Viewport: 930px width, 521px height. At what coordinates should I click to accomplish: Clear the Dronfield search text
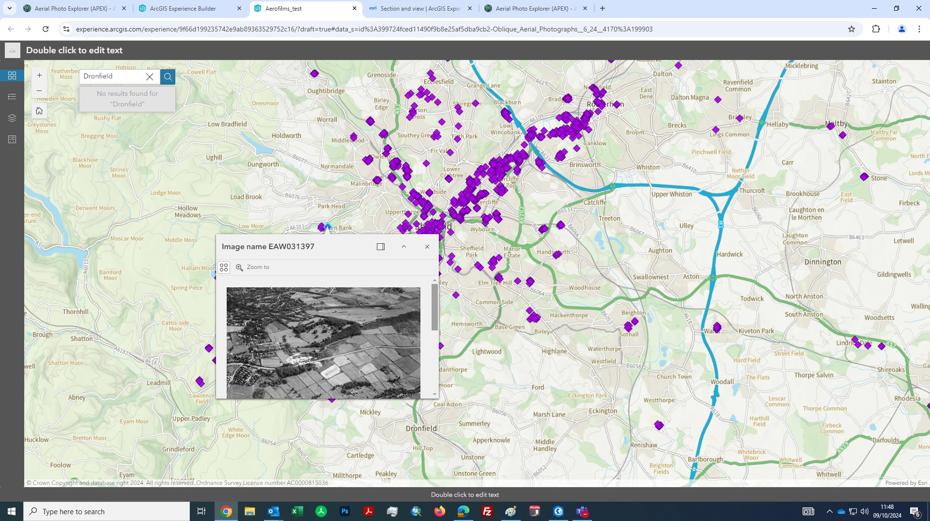pos(150,76)
